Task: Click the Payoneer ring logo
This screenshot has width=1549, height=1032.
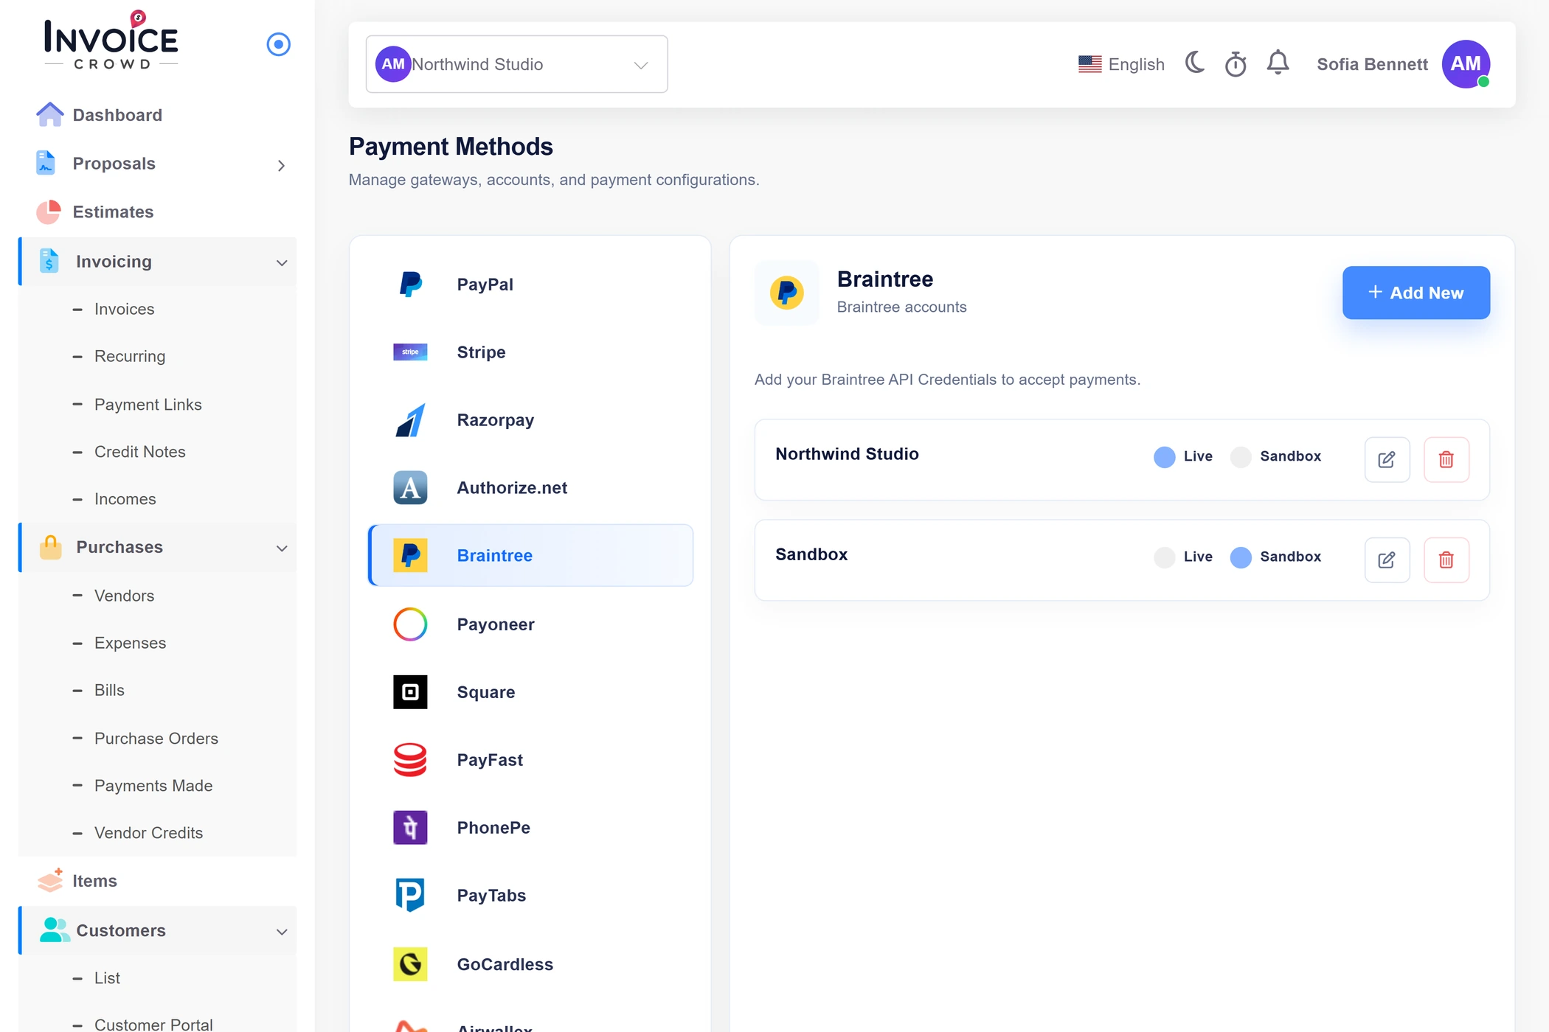Action: click(410, 624)
